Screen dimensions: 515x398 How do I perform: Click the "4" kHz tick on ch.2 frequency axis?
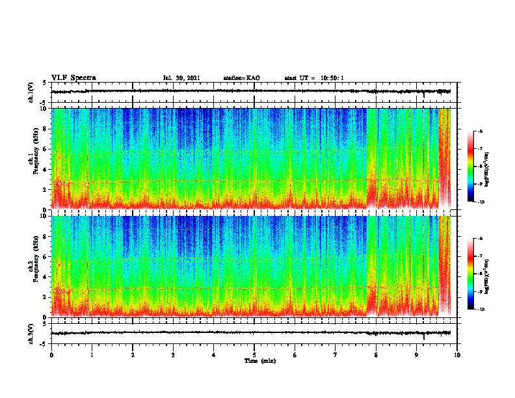pos(45,277)
